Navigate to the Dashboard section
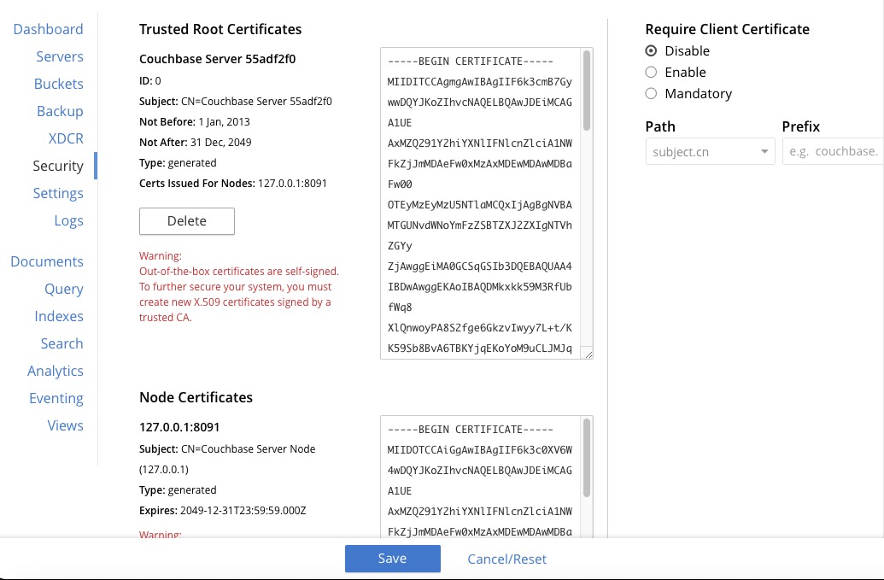The width and height of the screenshot is (884, 580). point(48,29)
